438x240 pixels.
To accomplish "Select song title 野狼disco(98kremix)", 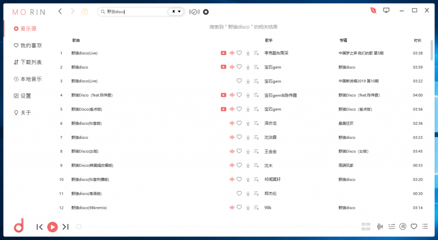I will point(89,208).
